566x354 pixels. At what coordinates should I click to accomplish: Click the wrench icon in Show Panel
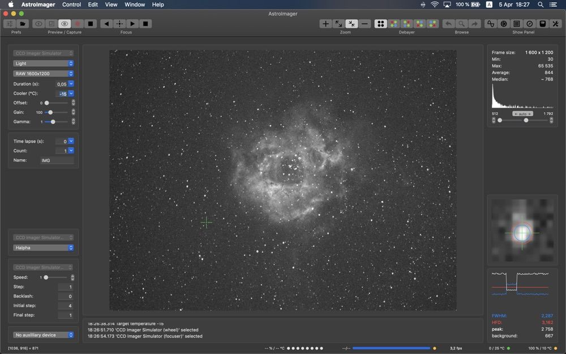click(555, 24)
